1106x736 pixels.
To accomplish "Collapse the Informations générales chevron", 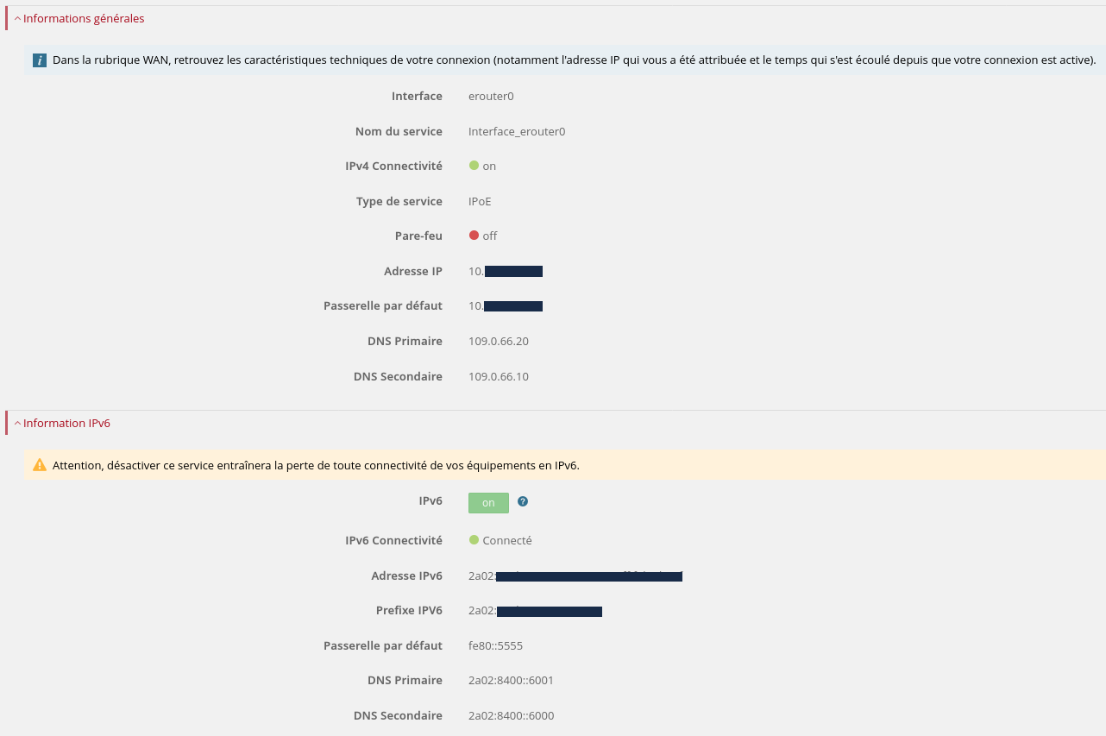I will (x=17, y=18).
